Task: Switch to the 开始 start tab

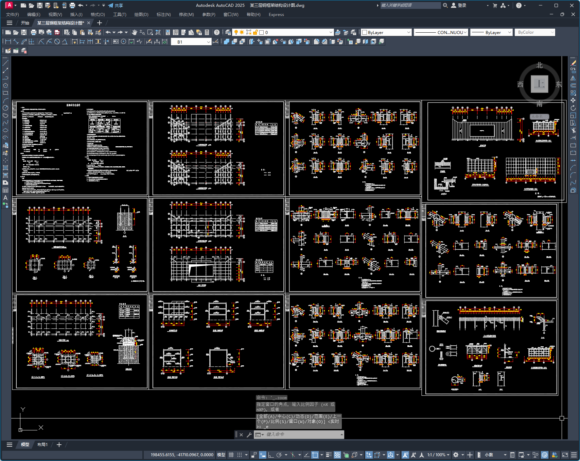Action: click(x=25, y=23)
